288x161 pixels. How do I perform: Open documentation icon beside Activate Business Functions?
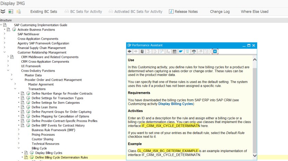9,29
